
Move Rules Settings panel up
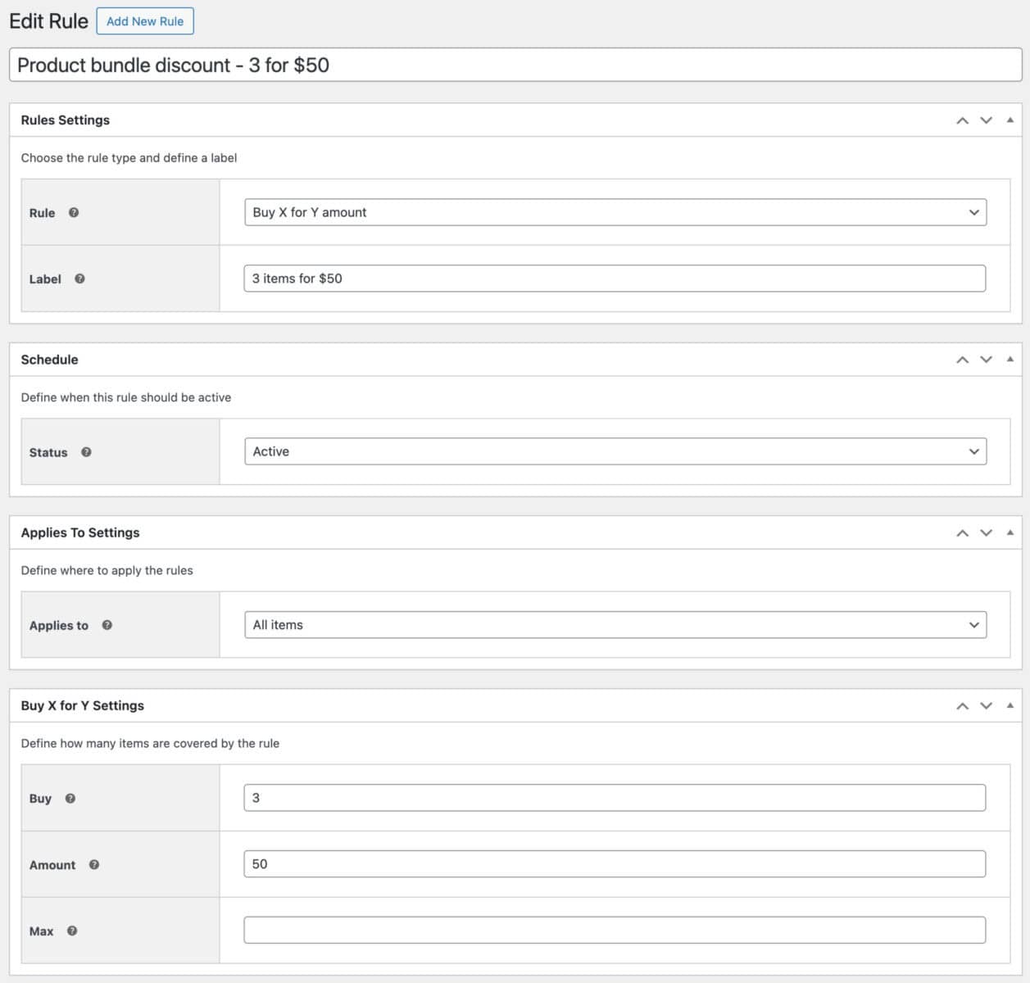point(963,120)
